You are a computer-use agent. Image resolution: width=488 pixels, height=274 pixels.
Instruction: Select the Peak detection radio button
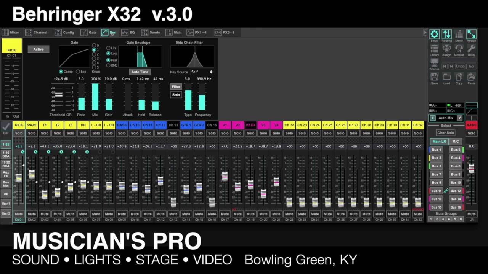tap(108, 60)
